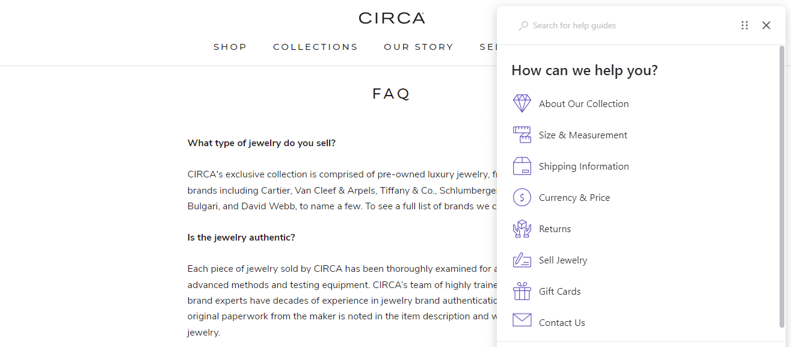Click the diamond icon for About Our Collection
This screenshot has width=791, height=347.
522,103
